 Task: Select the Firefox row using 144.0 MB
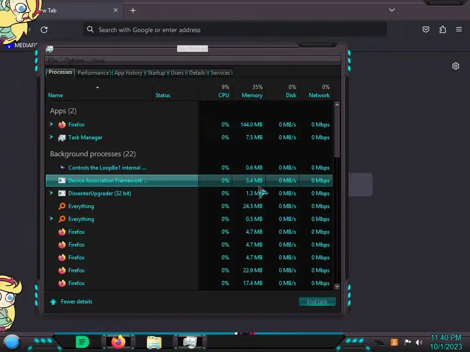[189, 125]
